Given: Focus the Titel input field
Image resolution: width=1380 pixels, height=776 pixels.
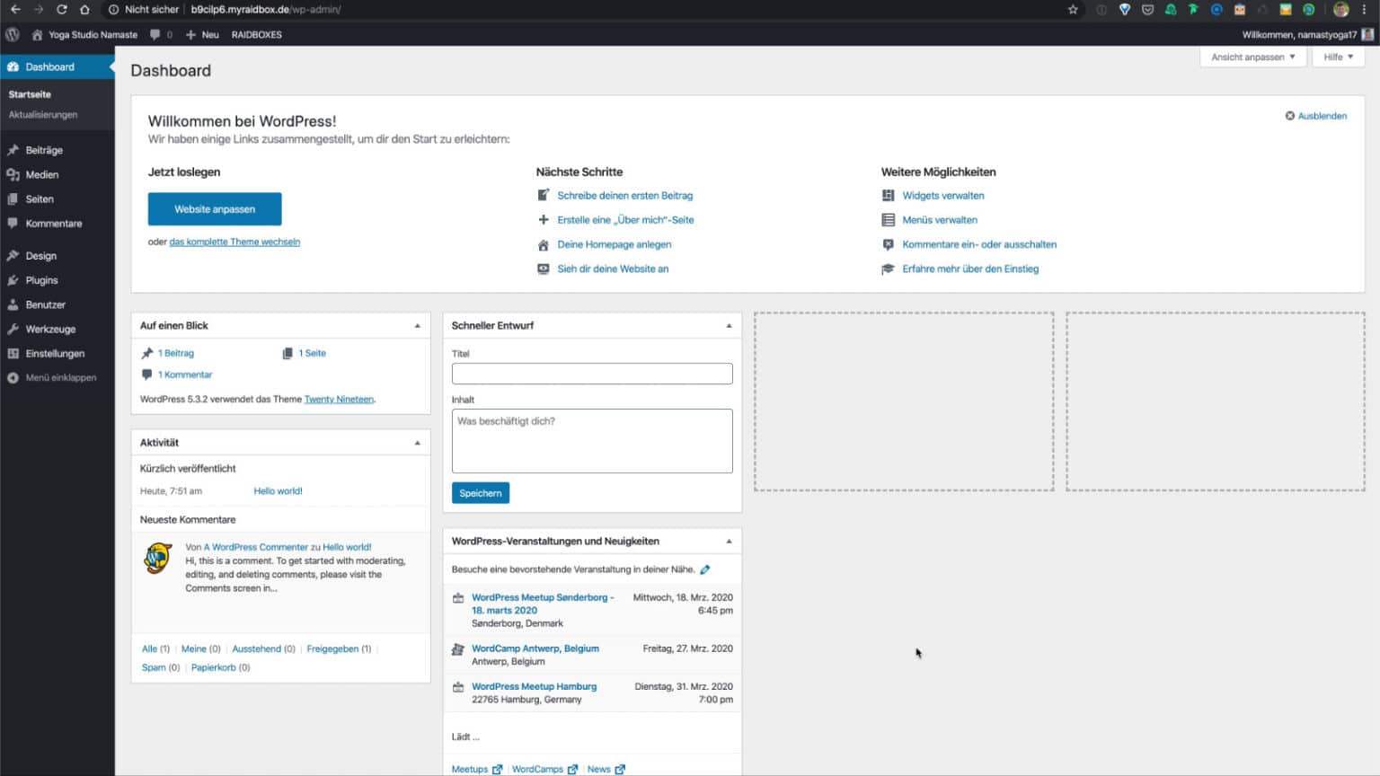Looking at the screenshot, I should point(592,374).
